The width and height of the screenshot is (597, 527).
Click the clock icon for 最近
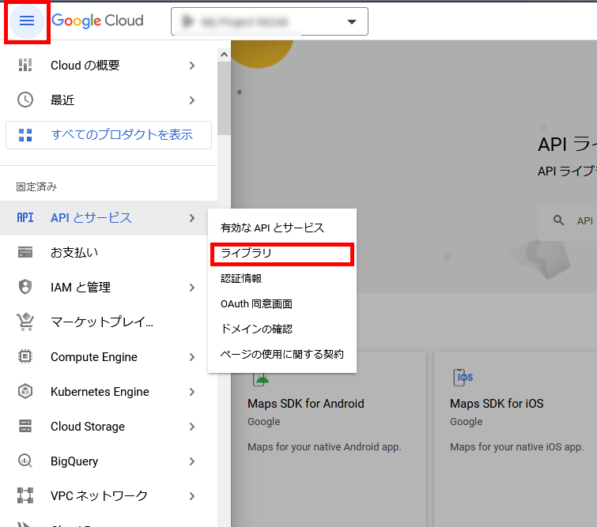25,100
